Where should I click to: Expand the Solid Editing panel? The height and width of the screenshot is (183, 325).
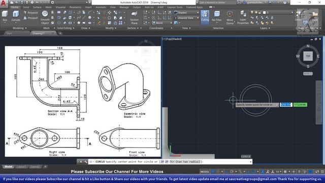pos(66,28)
